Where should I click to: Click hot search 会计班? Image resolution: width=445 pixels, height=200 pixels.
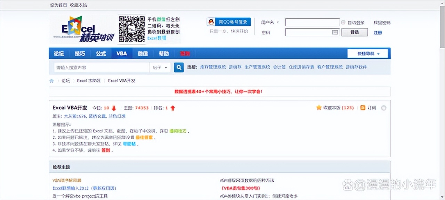(279, 67)
